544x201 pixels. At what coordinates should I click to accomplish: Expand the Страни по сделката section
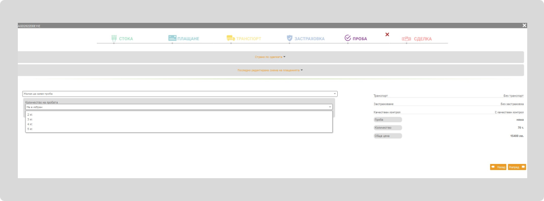(x=270, y=57)
